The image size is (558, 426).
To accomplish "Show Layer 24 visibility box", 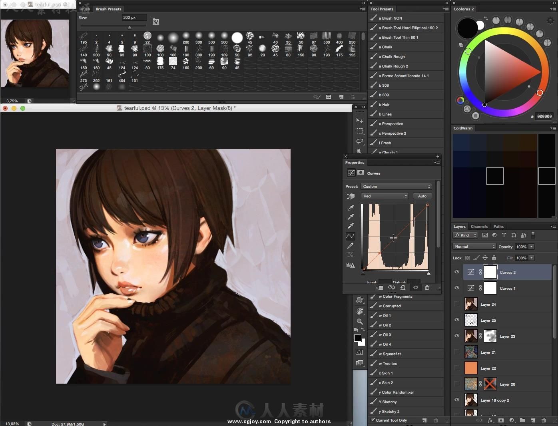I will (x=457, y=304).
